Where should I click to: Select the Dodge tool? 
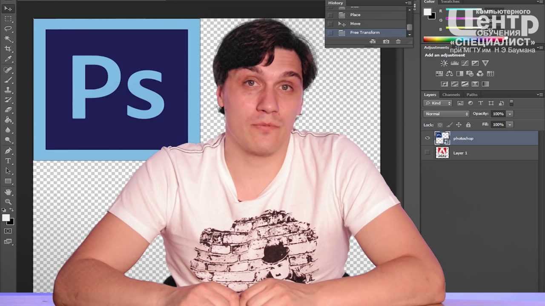coord(8,140)
